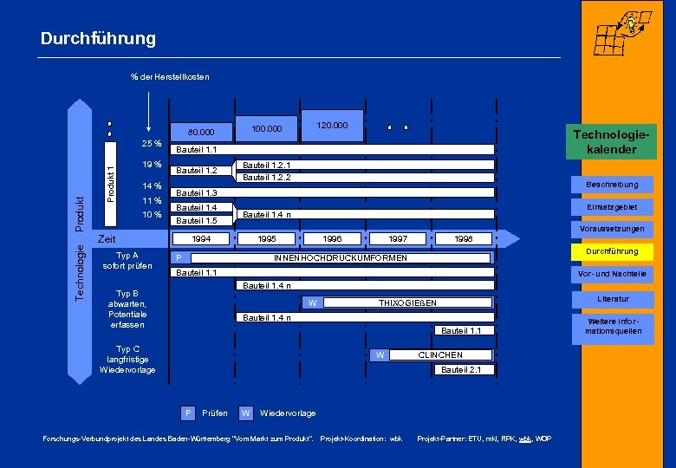
Task: Select the 1994 year marker
Action: tap(201, 238)
